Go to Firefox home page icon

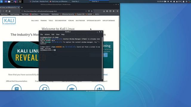(x=10, y=11)
